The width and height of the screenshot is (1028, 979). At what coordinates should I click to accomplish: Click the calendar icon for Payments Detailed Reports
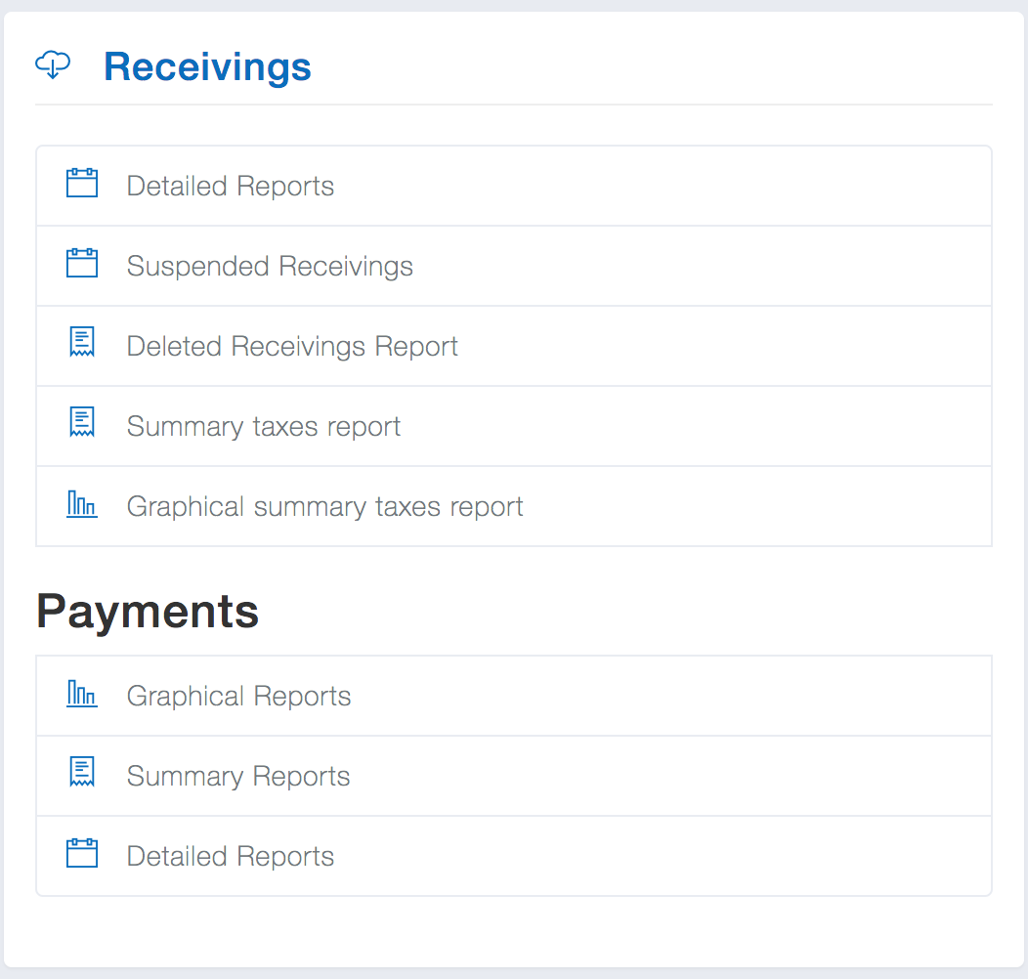click(82, 854)
